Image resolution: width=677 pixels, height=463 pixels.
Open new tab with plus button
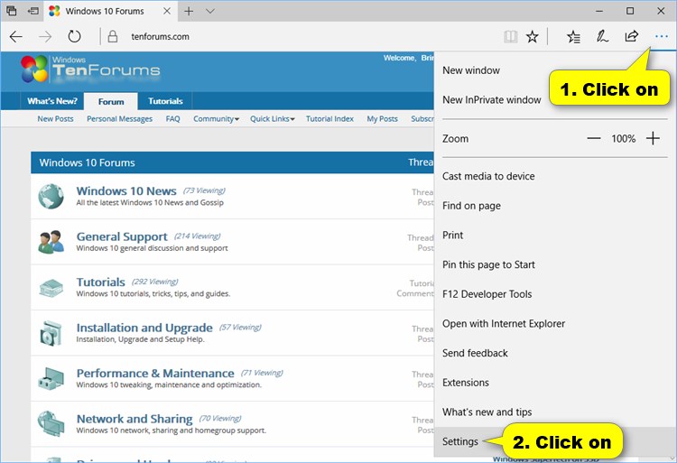[x=189, y=11]
